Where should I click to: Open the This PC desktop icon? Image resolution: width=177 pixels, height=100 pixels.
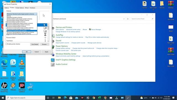pos(31,87)
